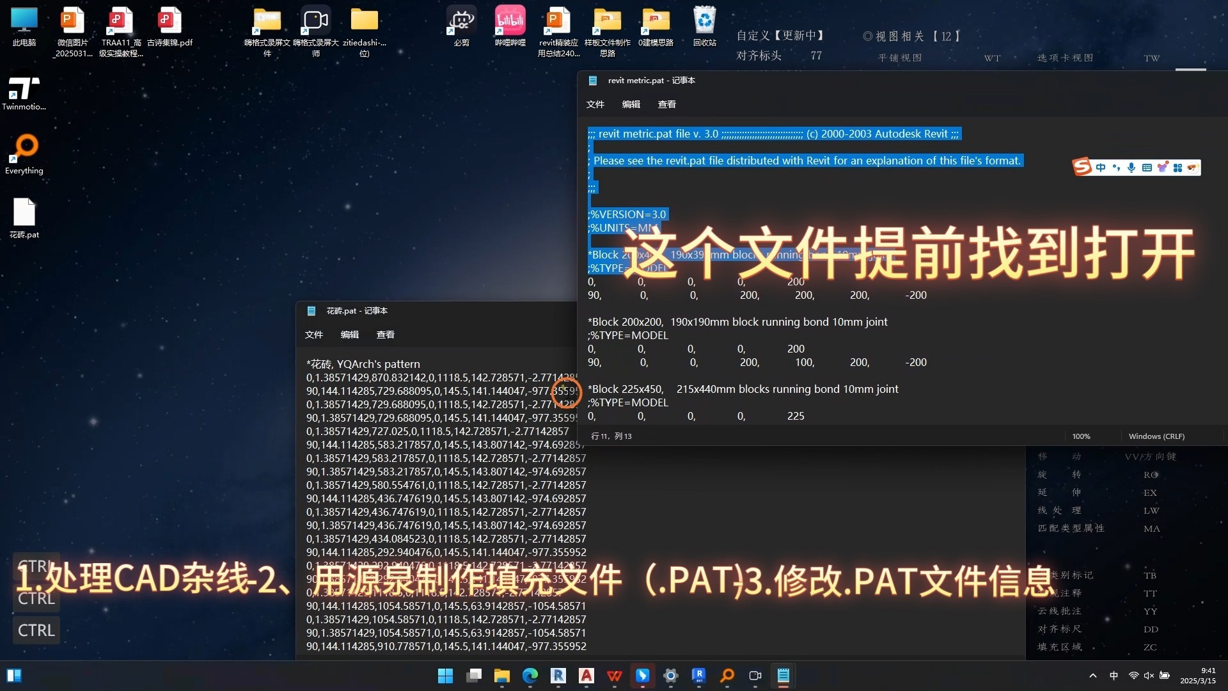This screenshot has height=691, width=1228.
Task: Mute or unmute system volume in tray
Action: tap(1149, 676)
